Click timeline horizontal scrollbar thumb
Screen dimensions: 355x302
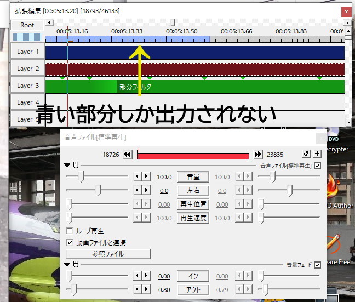173,22
